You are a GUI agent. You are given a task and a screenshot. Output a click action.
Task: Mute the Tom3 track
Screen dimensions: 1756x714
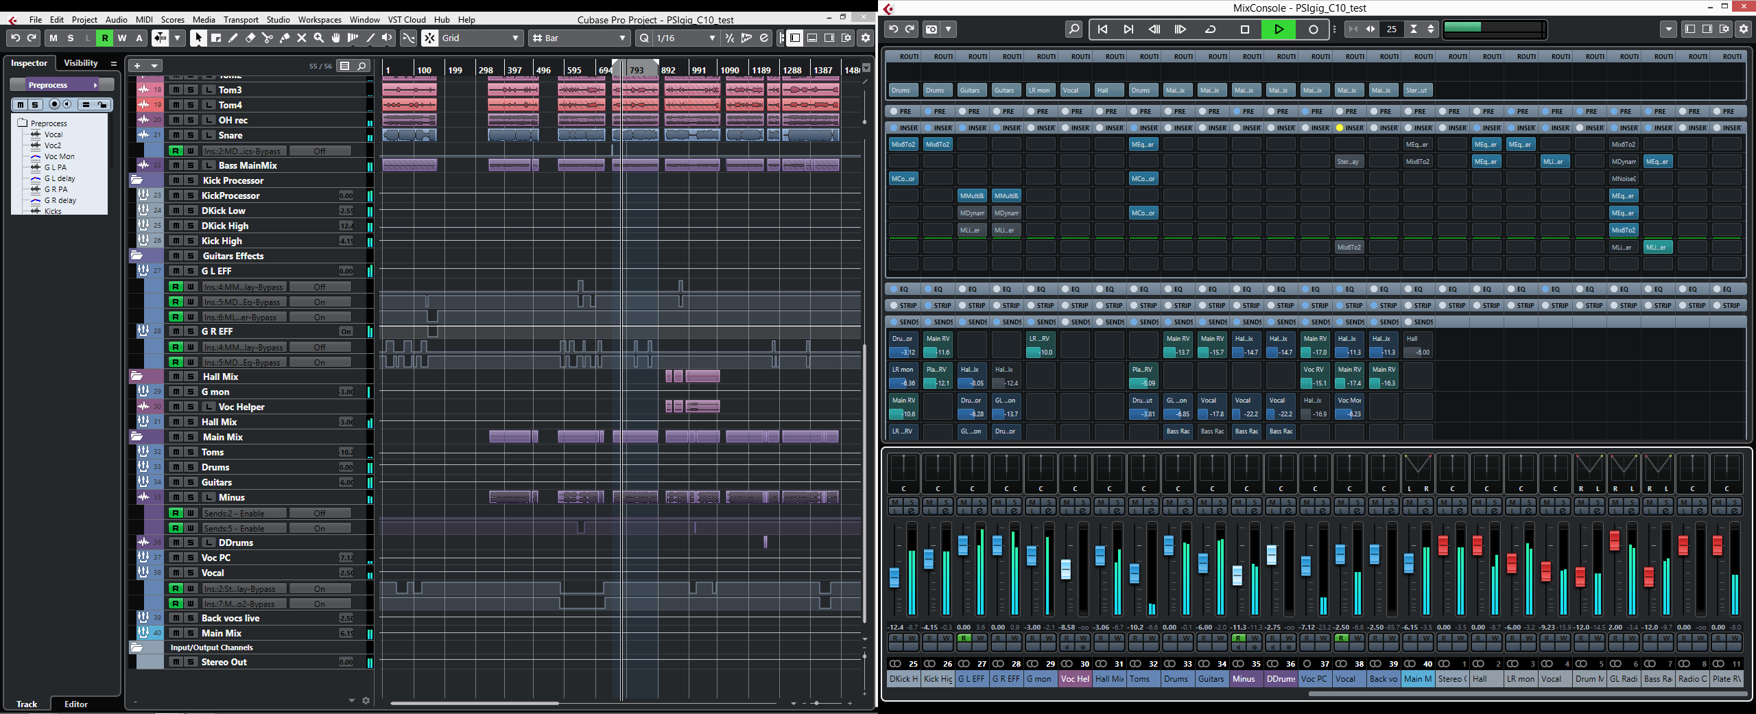[176, 90]
